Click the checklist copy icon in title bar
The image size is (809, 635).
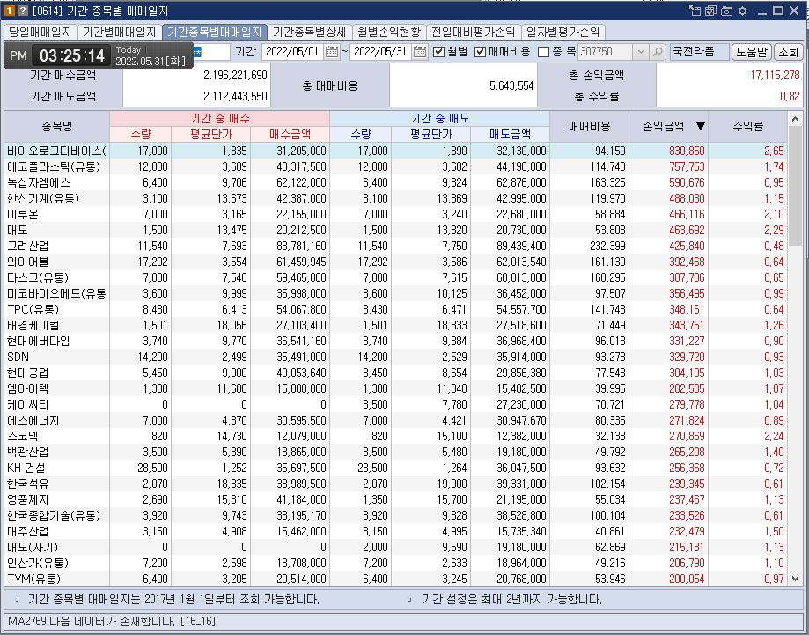[710, 11]
